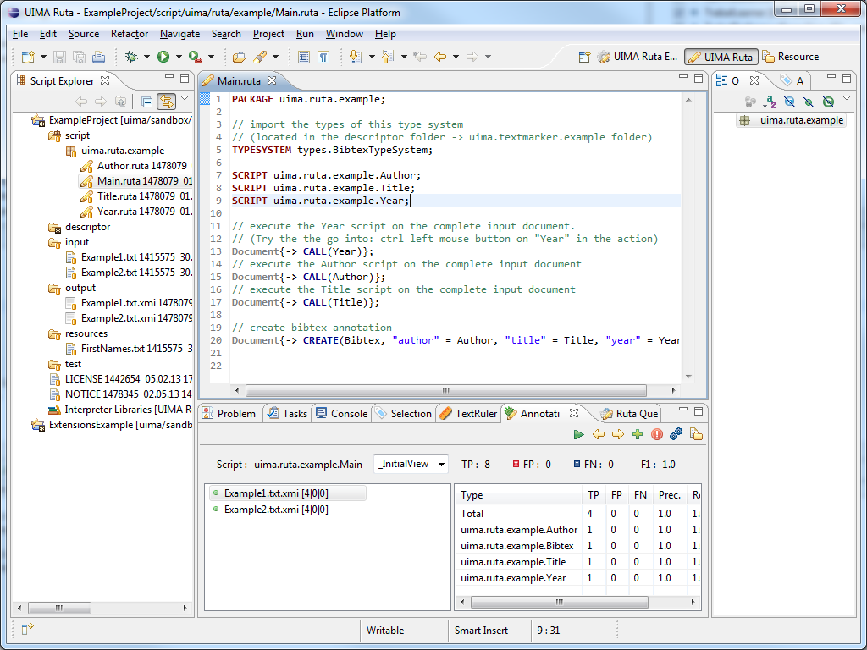Open the Refactor menu
The width and height of the screenshot is (867, 650).
[129, 34]
